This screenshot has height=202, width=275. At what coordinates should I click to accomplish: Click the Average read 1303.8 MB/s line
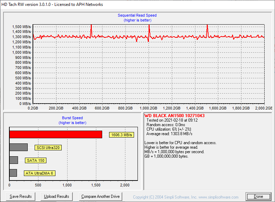(x=169, y=134)
